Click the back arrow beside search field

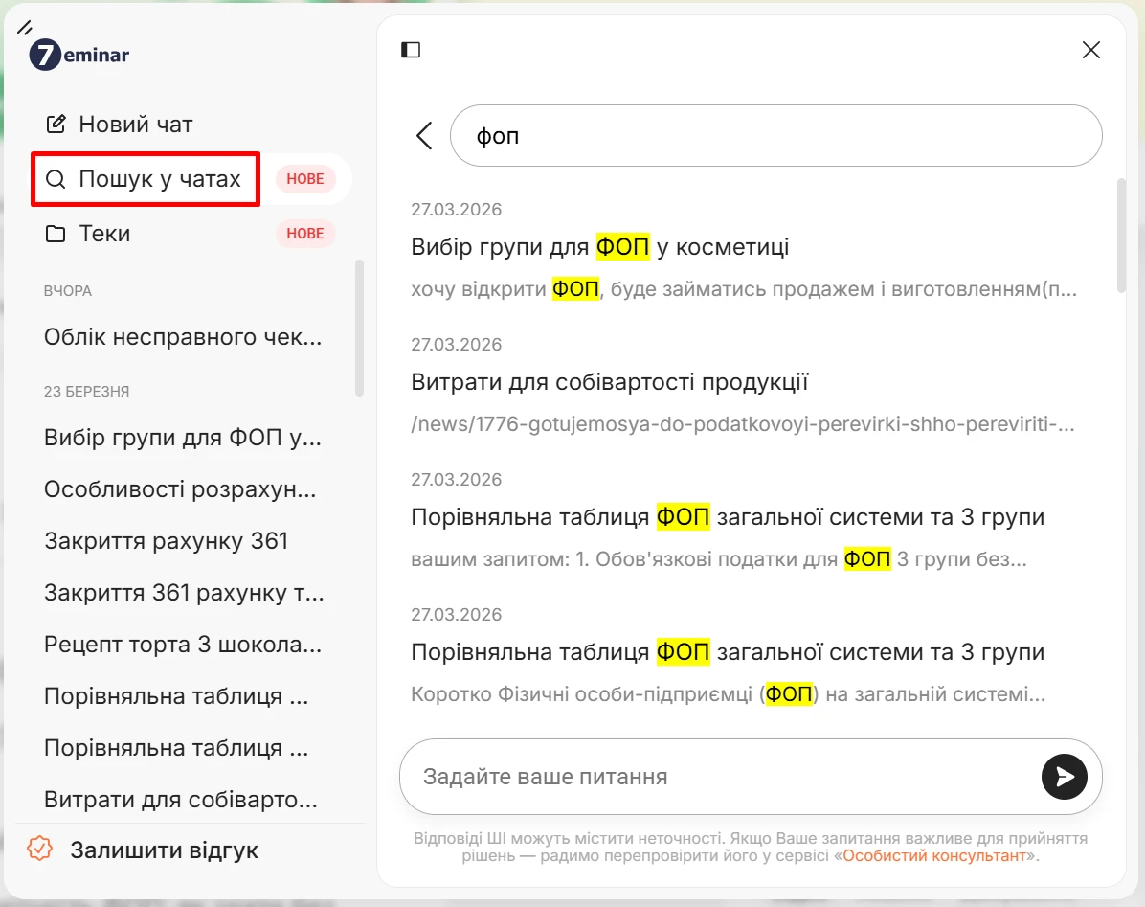coord(424,135)
